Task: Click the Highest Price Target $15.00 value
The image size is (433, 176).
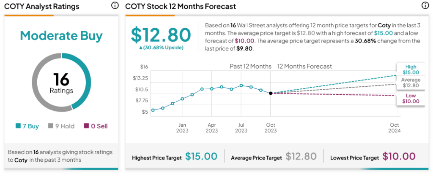Action: (201, 156)
